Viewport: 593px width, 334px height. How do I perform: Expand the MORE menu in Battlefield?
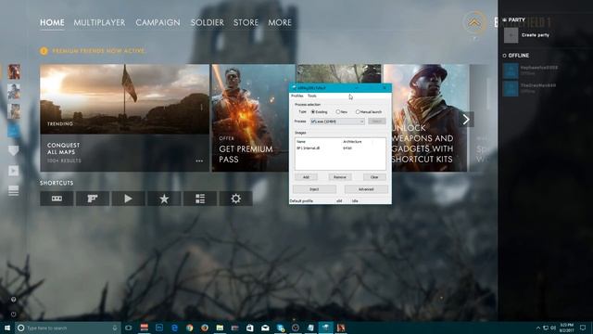click(280, 22)
